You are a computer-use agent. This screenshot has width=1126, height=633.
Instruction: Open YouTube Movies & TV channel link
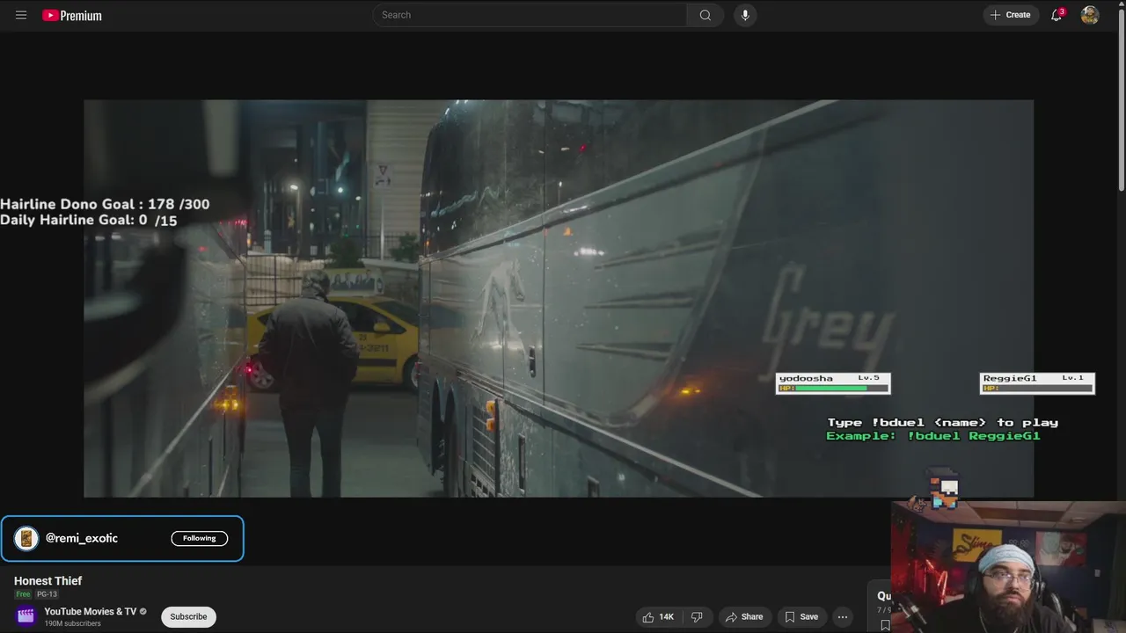91,611
